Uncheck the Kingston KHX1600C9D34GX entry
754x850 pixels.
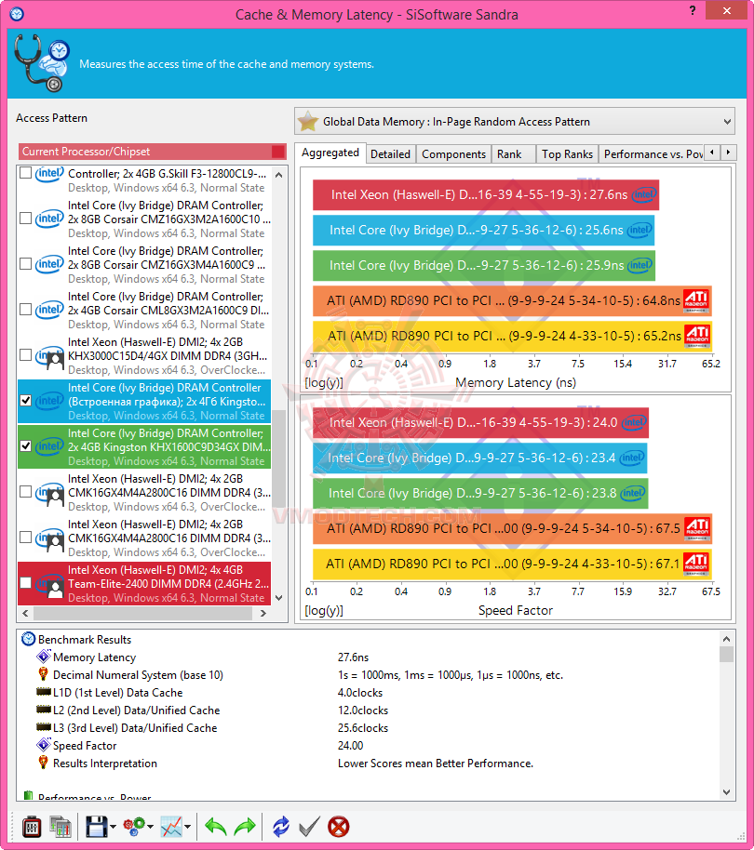(25, 446)
